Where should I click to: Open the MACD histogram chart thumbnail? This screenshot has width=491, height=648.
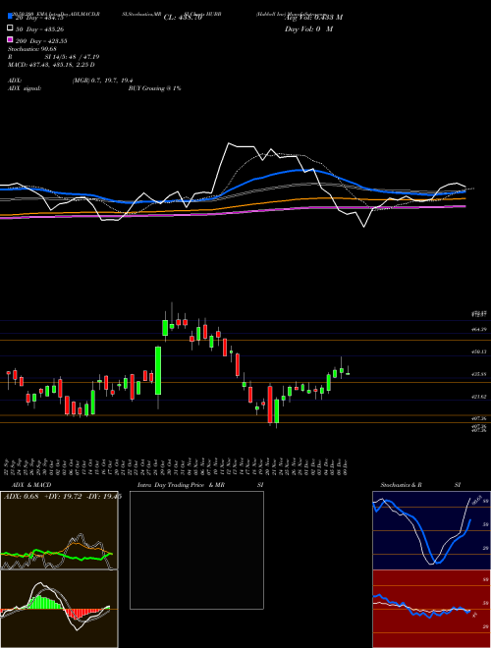(x=59, y=609)
